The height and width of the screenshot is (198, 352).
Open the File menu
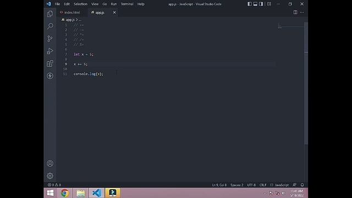57,4
